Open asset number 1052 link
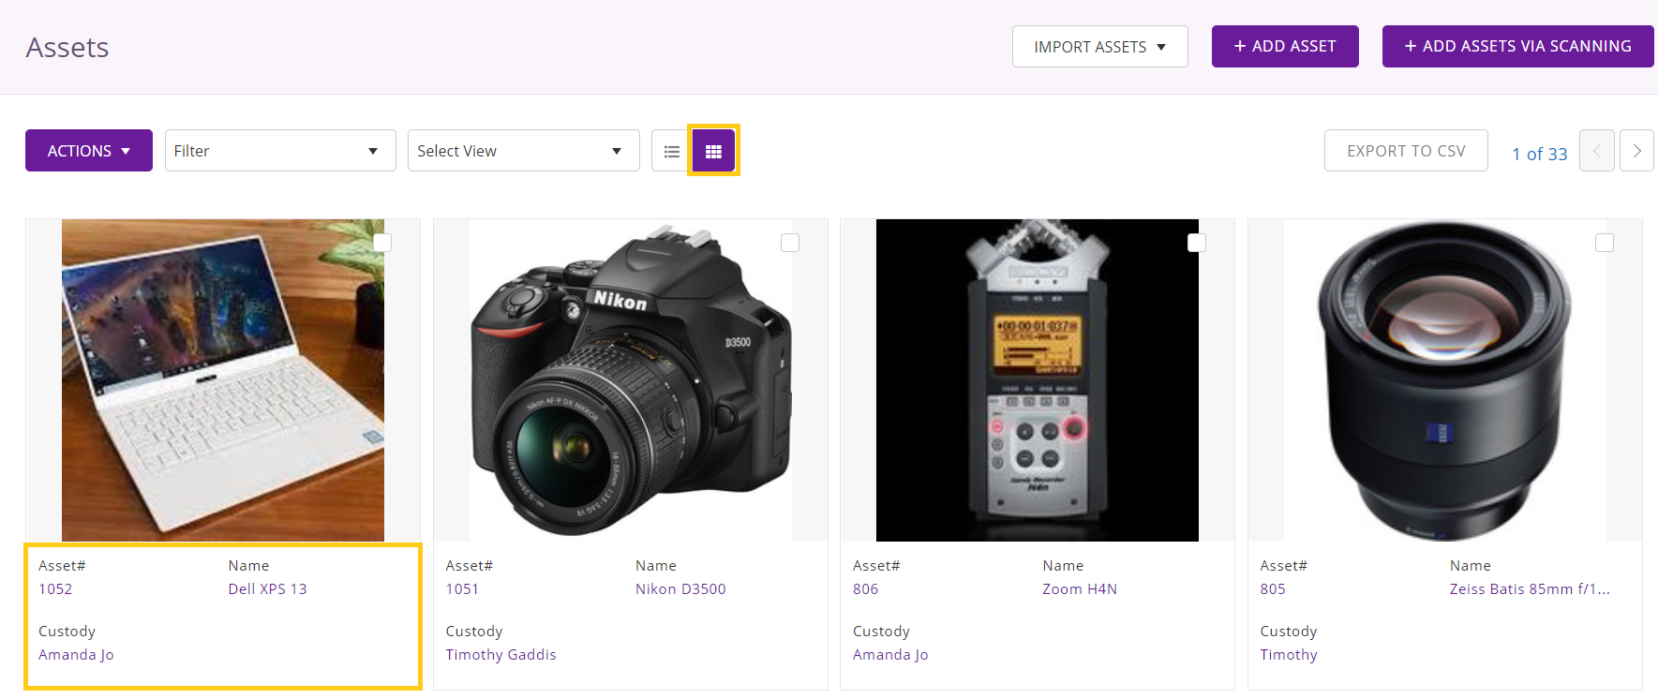 (x=55, y=589)
